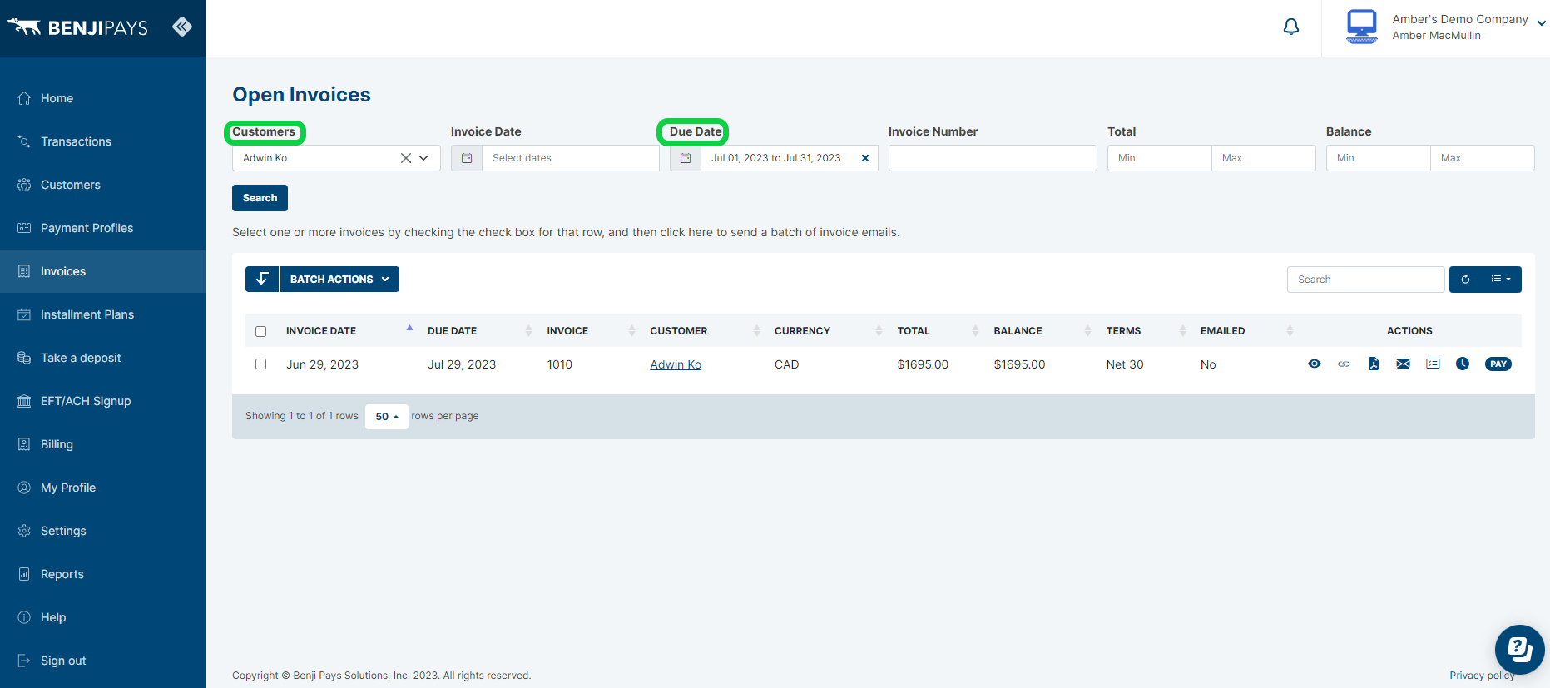Click the Total Max input field
Screen dimensions: 1550x688
tap(1264, 158)
